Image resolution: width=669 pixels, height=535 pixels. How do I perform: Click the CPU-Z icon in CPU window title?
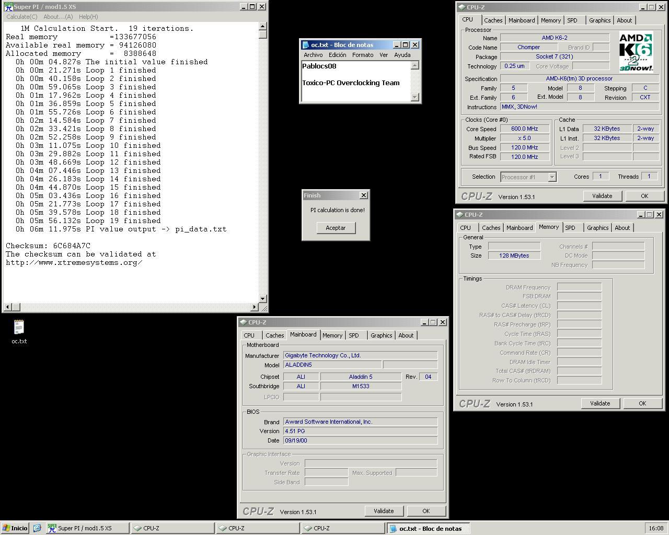click(x=462, y=7)
